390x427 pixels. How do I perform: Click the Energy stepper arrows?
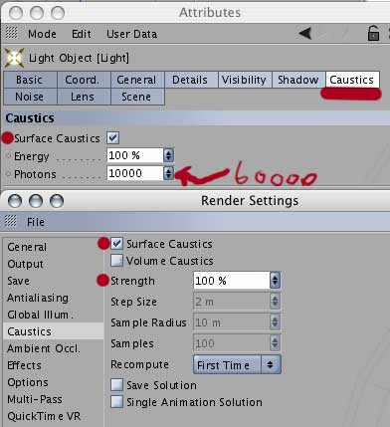pos(168,155)
